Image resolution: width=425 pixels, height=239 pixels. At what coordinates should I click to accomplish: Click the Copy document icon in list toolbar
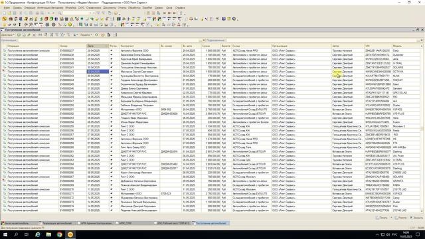[24, 35]
